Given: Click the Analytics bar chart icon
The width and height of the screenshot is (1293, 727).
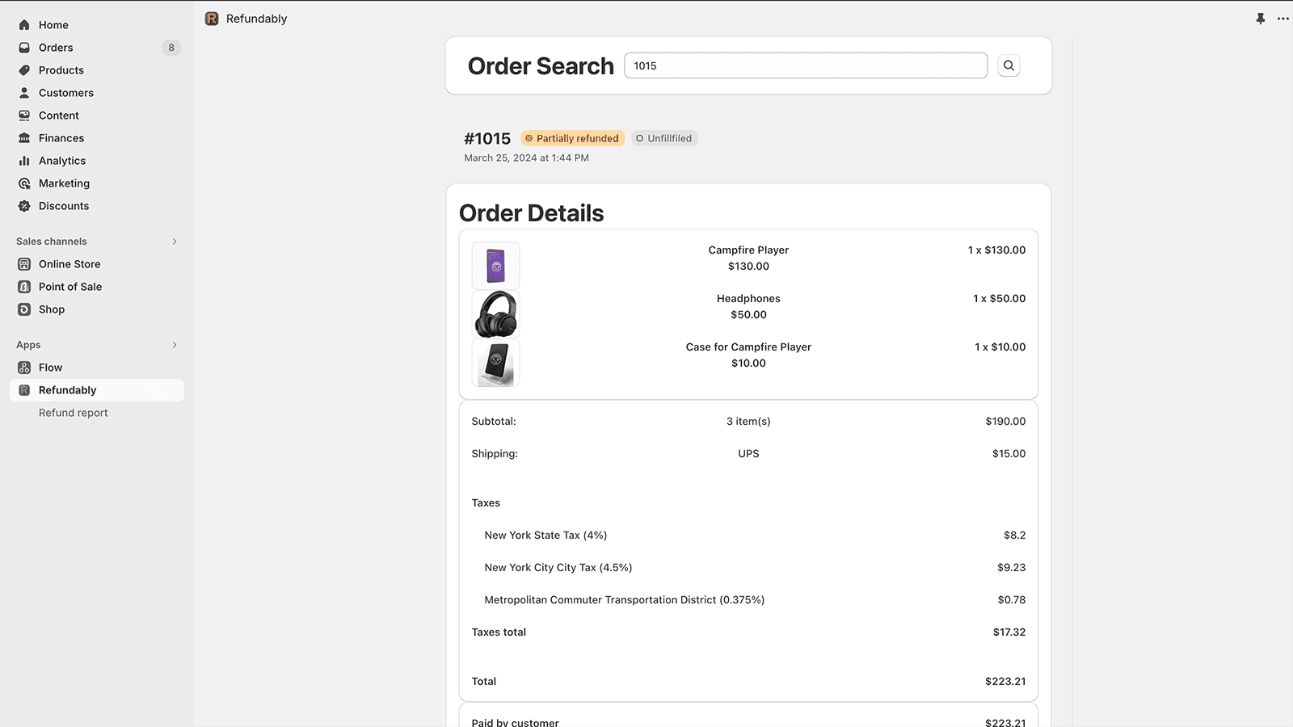Looking at the screenshot, I should point(24,161).
